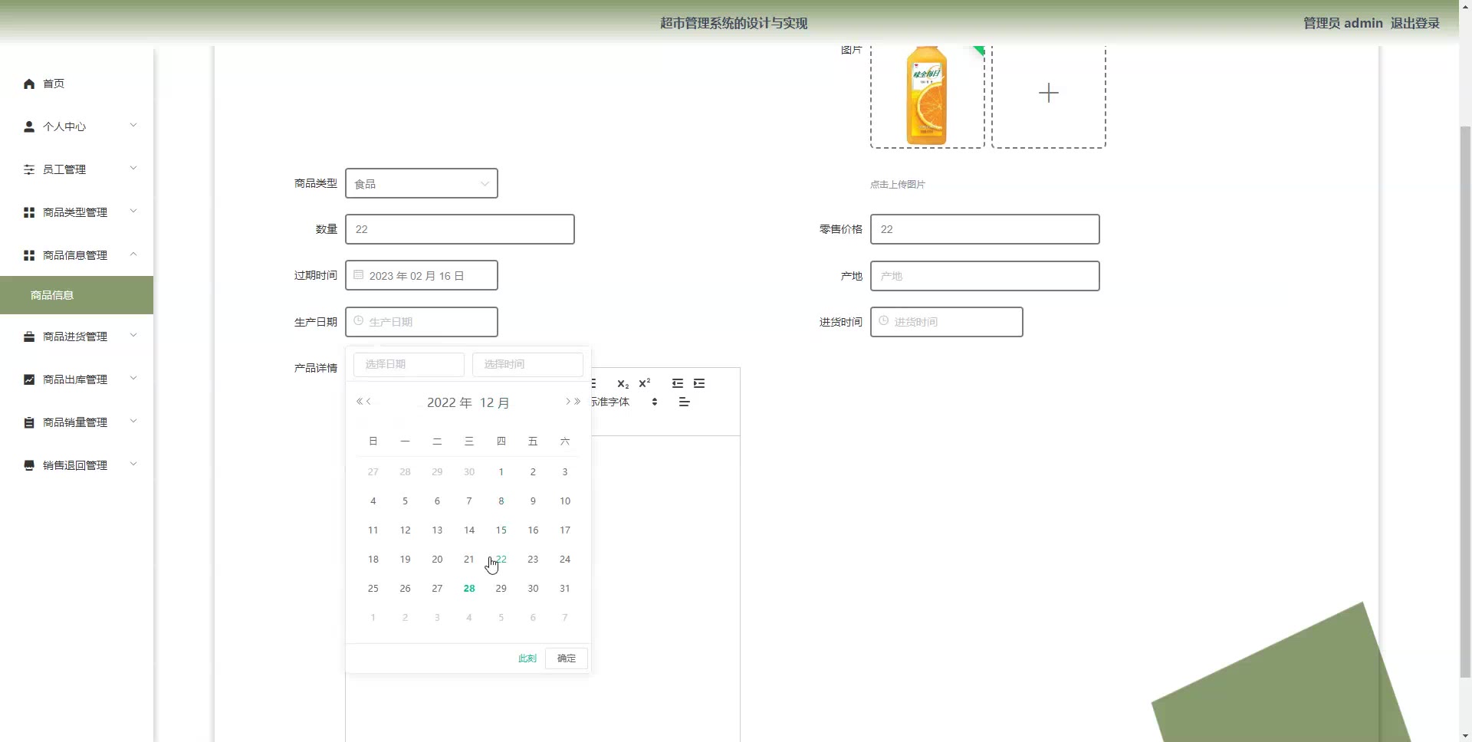1472x742 pixels.
Task: Click the decrease indent icon
Action: tap(678, 383)
